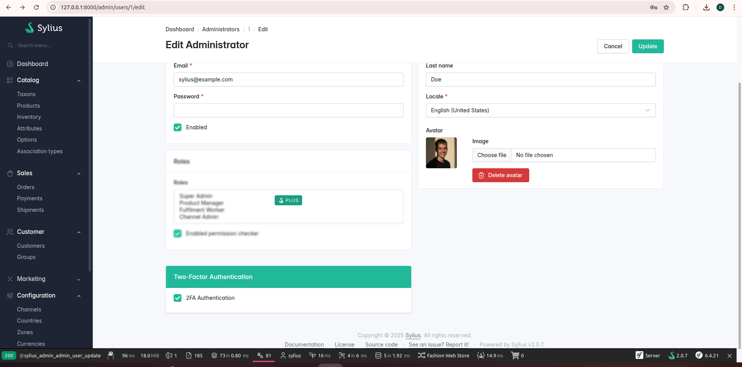
Task: Click into the Password input field
Action: (288, 110)
